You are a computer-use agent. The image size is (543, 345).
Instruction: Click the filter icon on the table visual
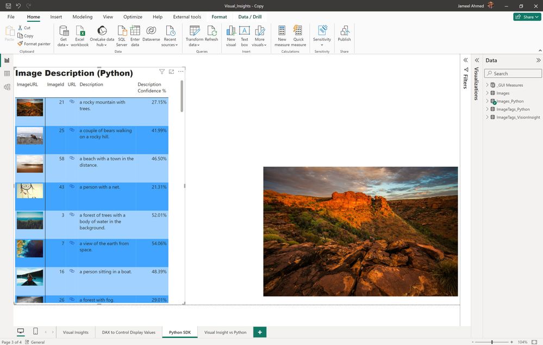(x=162, y=72)
